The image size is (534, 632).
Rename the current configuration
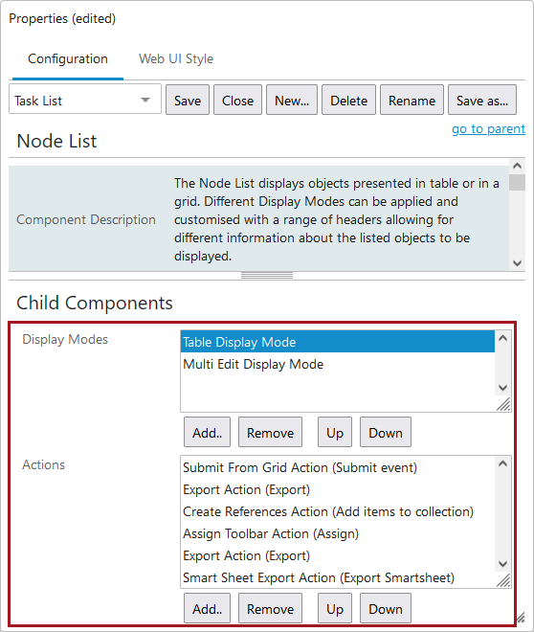412,101
